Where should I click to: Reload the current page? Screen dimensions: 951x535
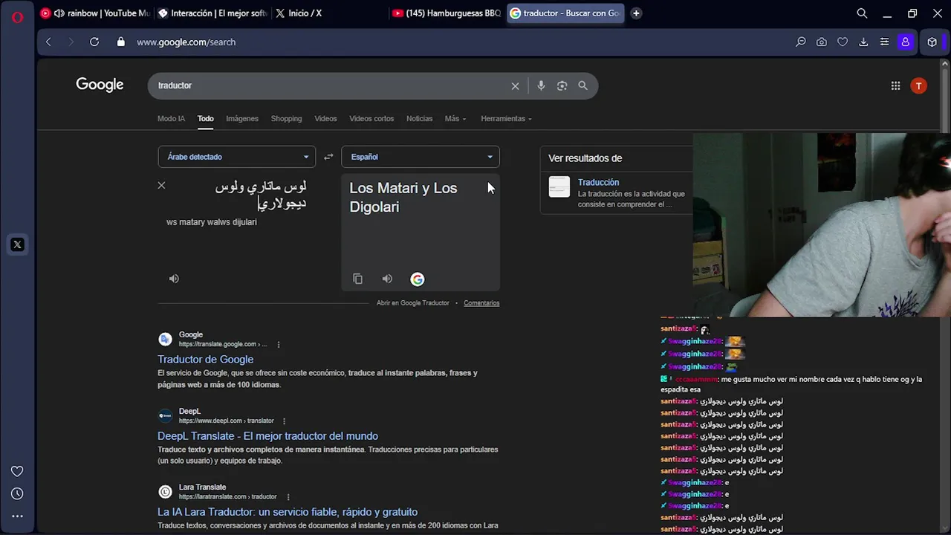[94, 42]
